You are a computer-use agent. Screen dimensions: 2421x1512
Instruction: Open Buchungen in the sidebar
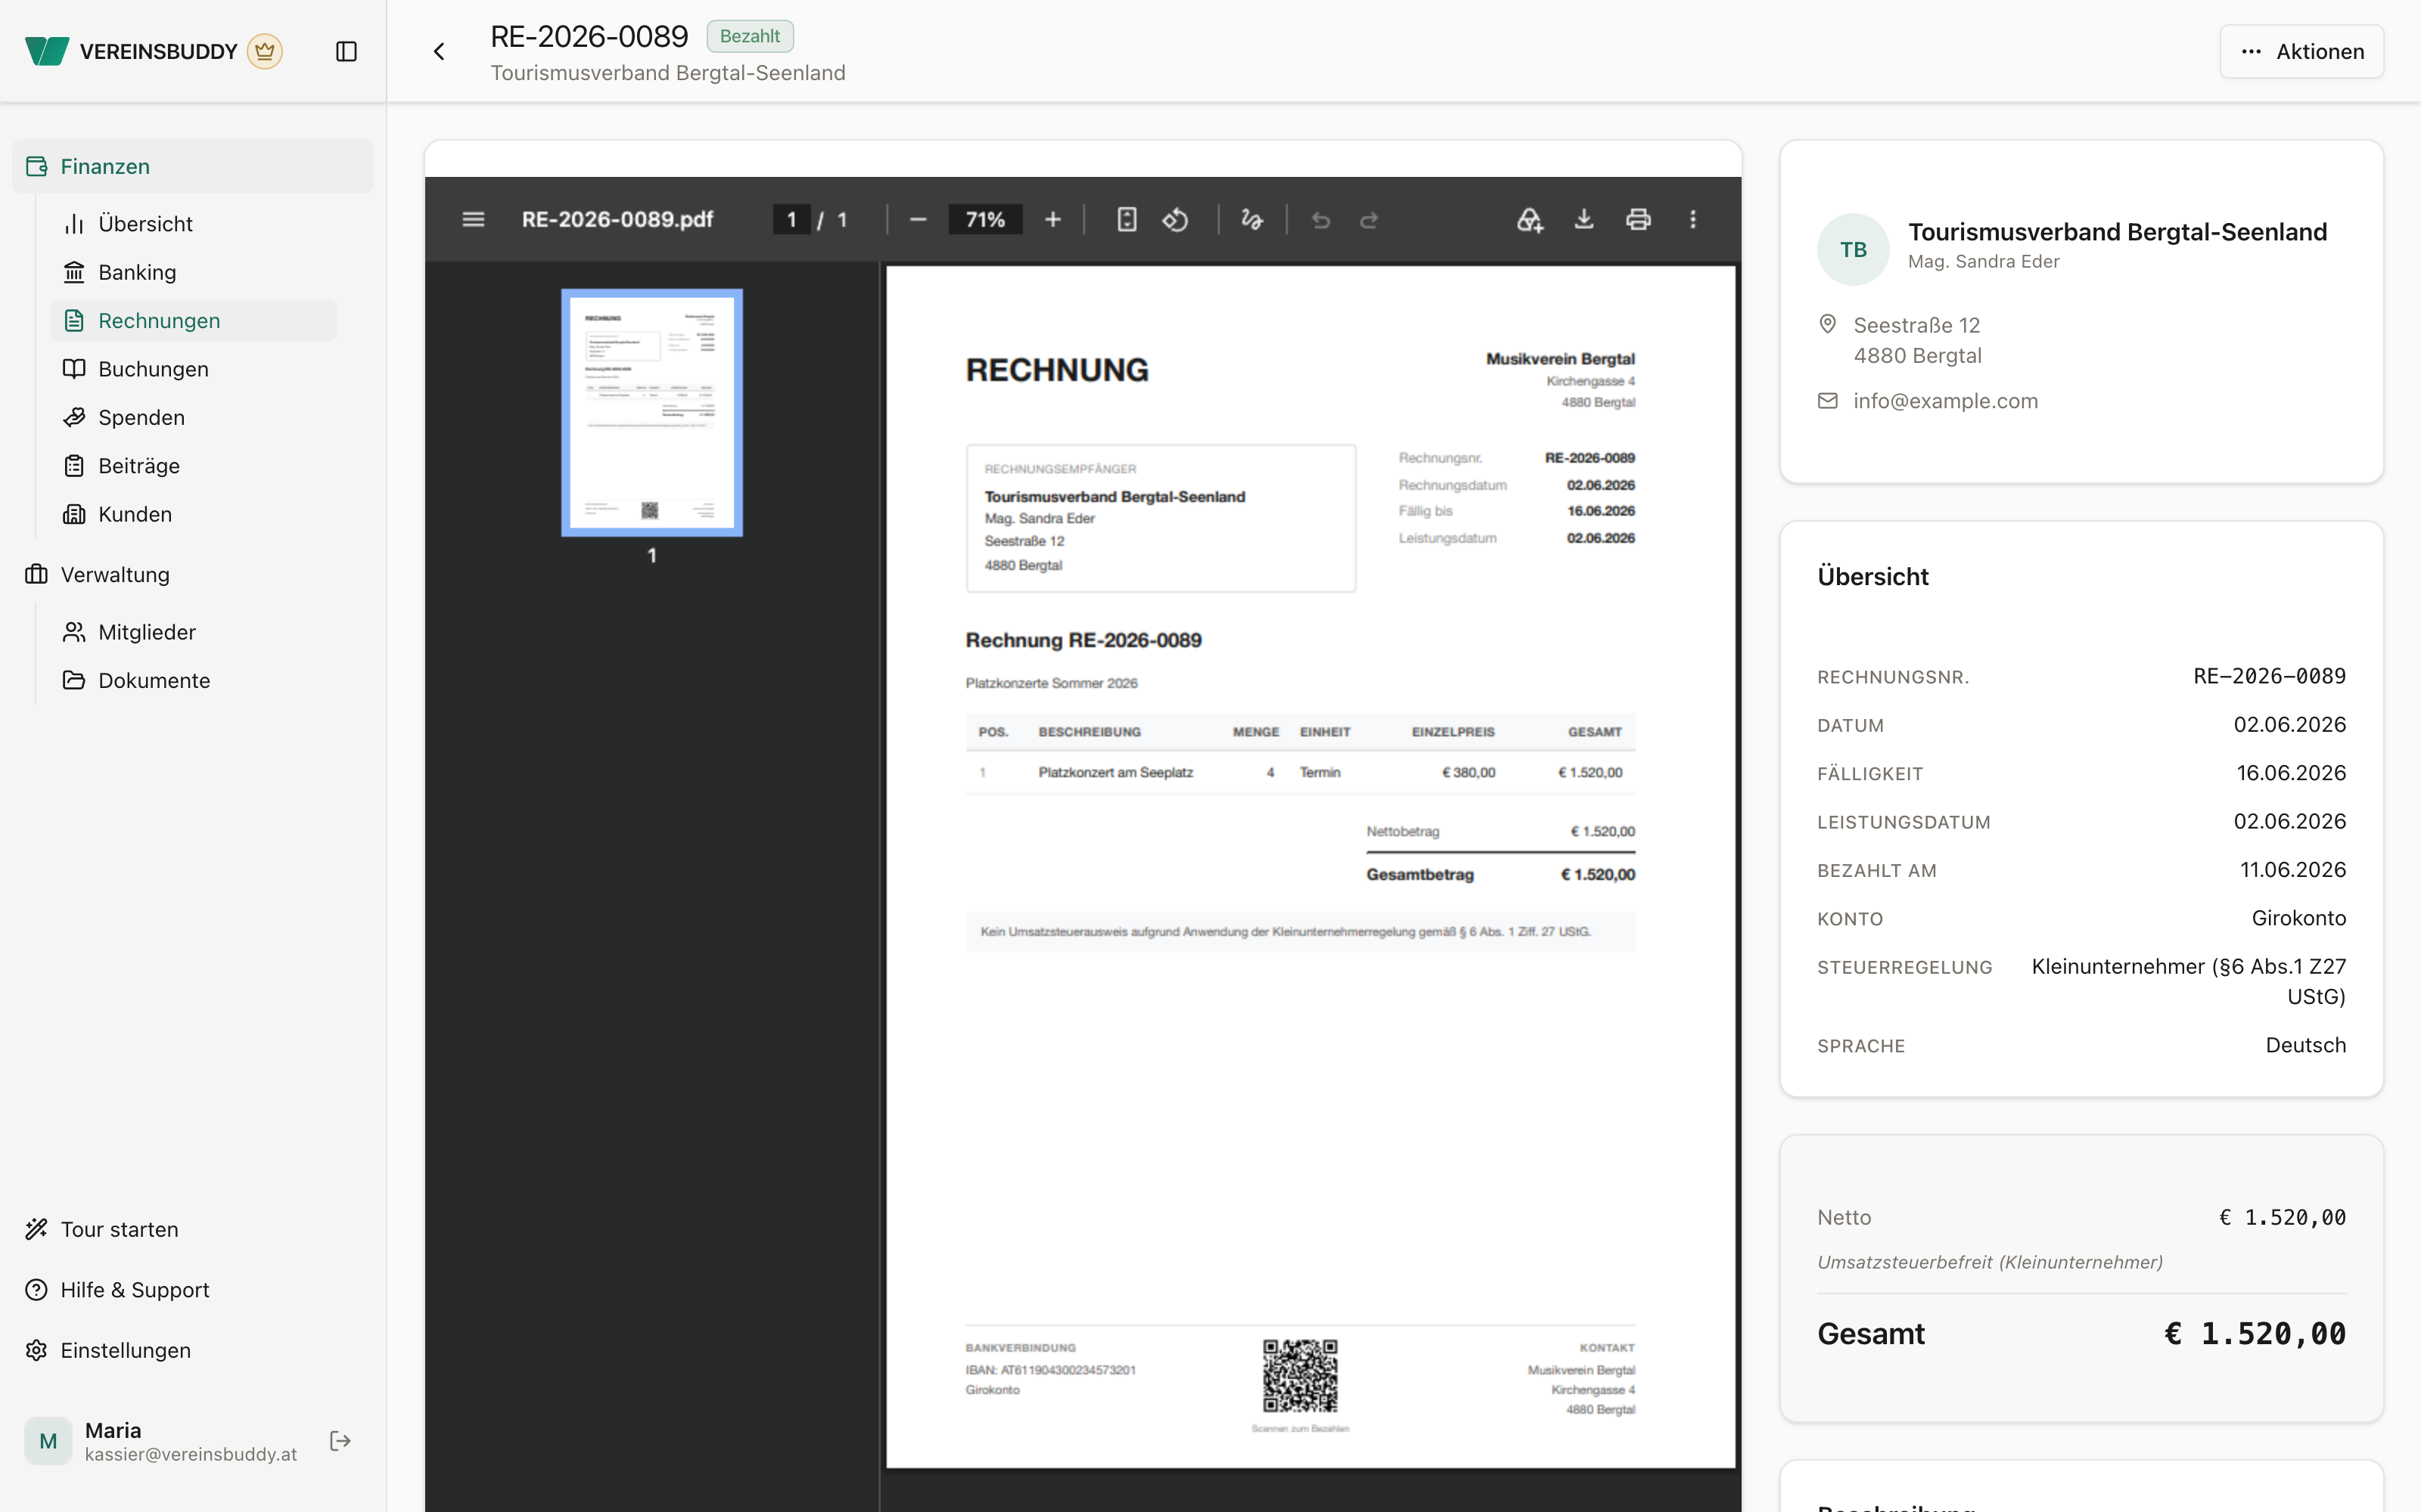(x=193, y=369)
